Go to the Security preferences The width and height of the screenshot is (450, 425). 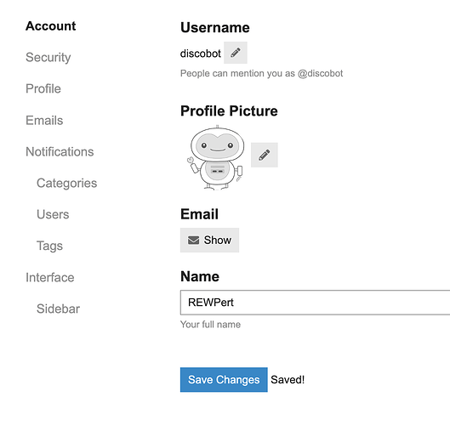click(48, 57)
